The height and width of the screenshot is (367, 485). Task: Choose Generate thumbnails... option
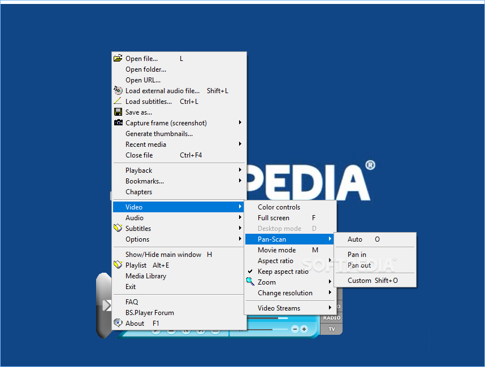click(179, 133)
